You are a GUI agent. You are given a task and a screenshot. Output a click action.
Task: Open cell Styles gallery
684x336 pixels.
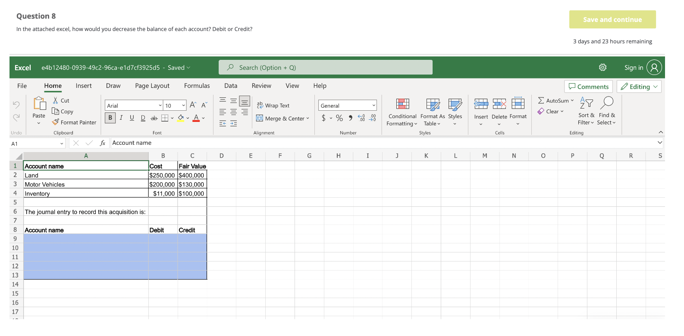click(455, 112)
